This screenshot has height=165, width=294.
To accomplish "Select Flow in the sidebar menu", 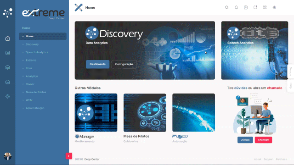I will click(x=28, y=68).
